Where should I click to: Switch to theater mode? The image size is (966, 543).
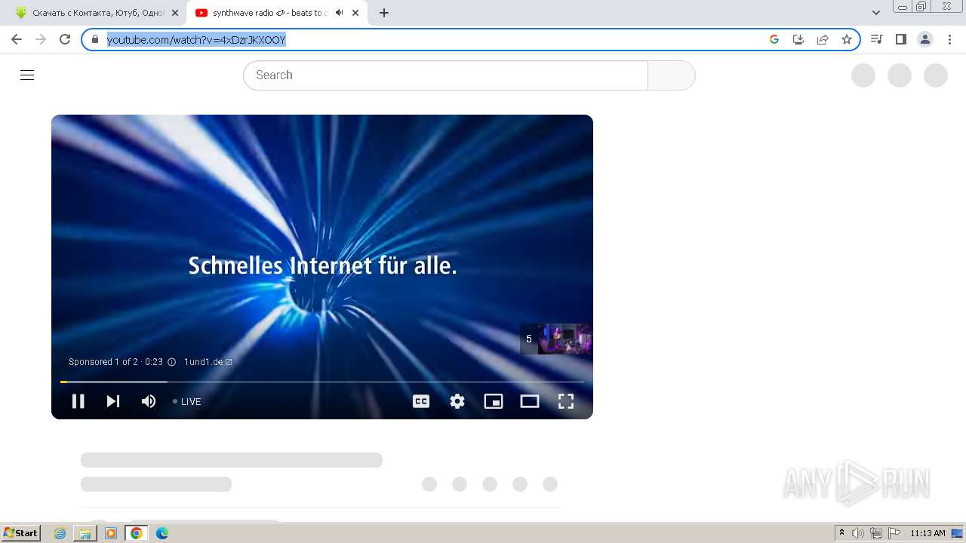[530, 401]
